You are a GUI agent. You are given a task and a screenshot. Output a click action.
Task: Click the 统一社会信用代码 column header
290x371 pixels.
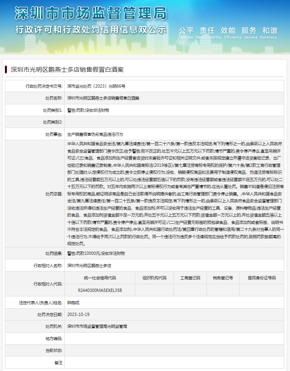pyautogui.click(x=100, y=278)
